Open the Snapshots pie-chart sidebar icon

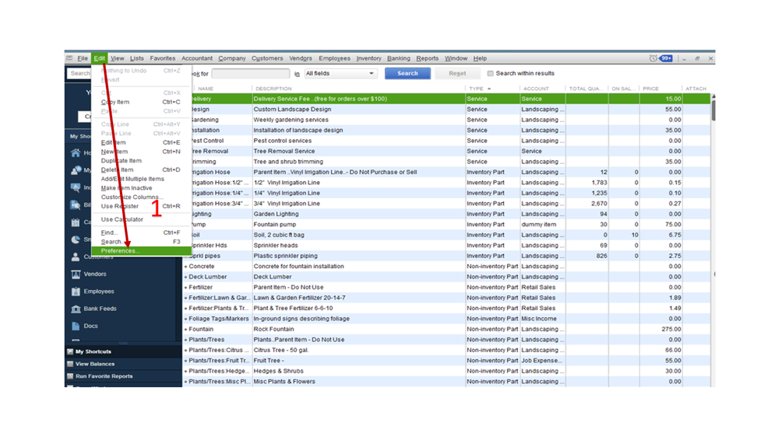click(x=76, y=239)
